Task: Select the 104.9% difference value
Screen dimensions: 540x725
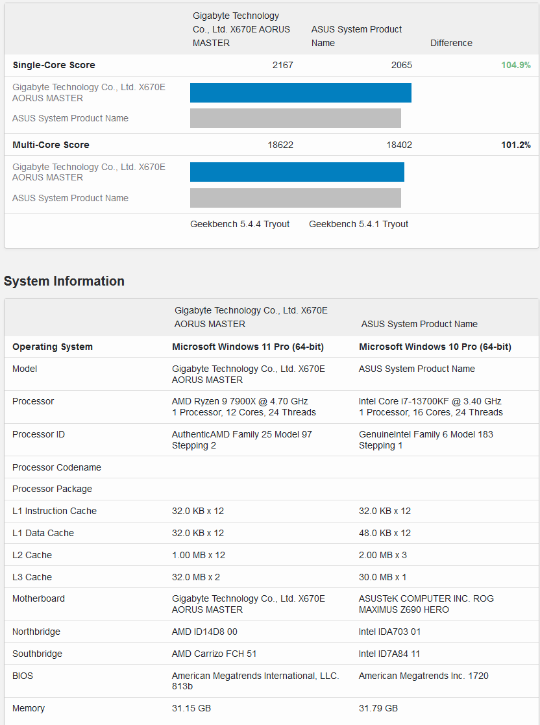Action: click(516, 65)
